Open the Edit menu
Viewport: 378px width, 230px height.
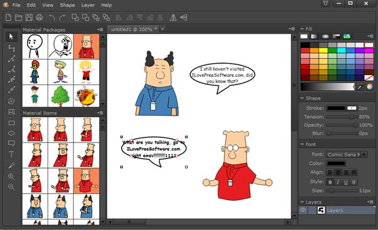coord(31,5)
